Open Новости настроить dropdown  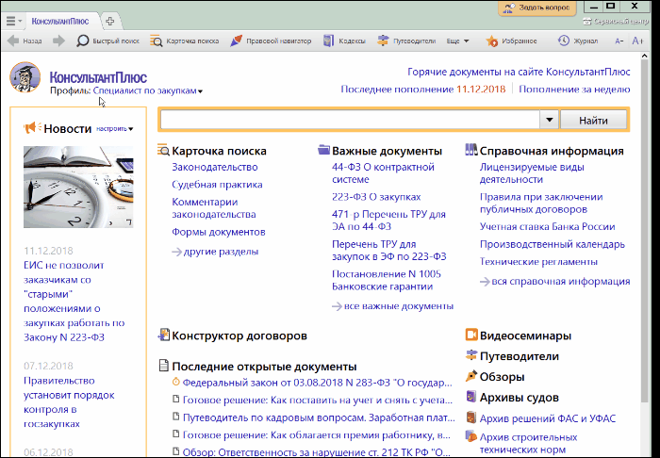[x=114, y=129]
